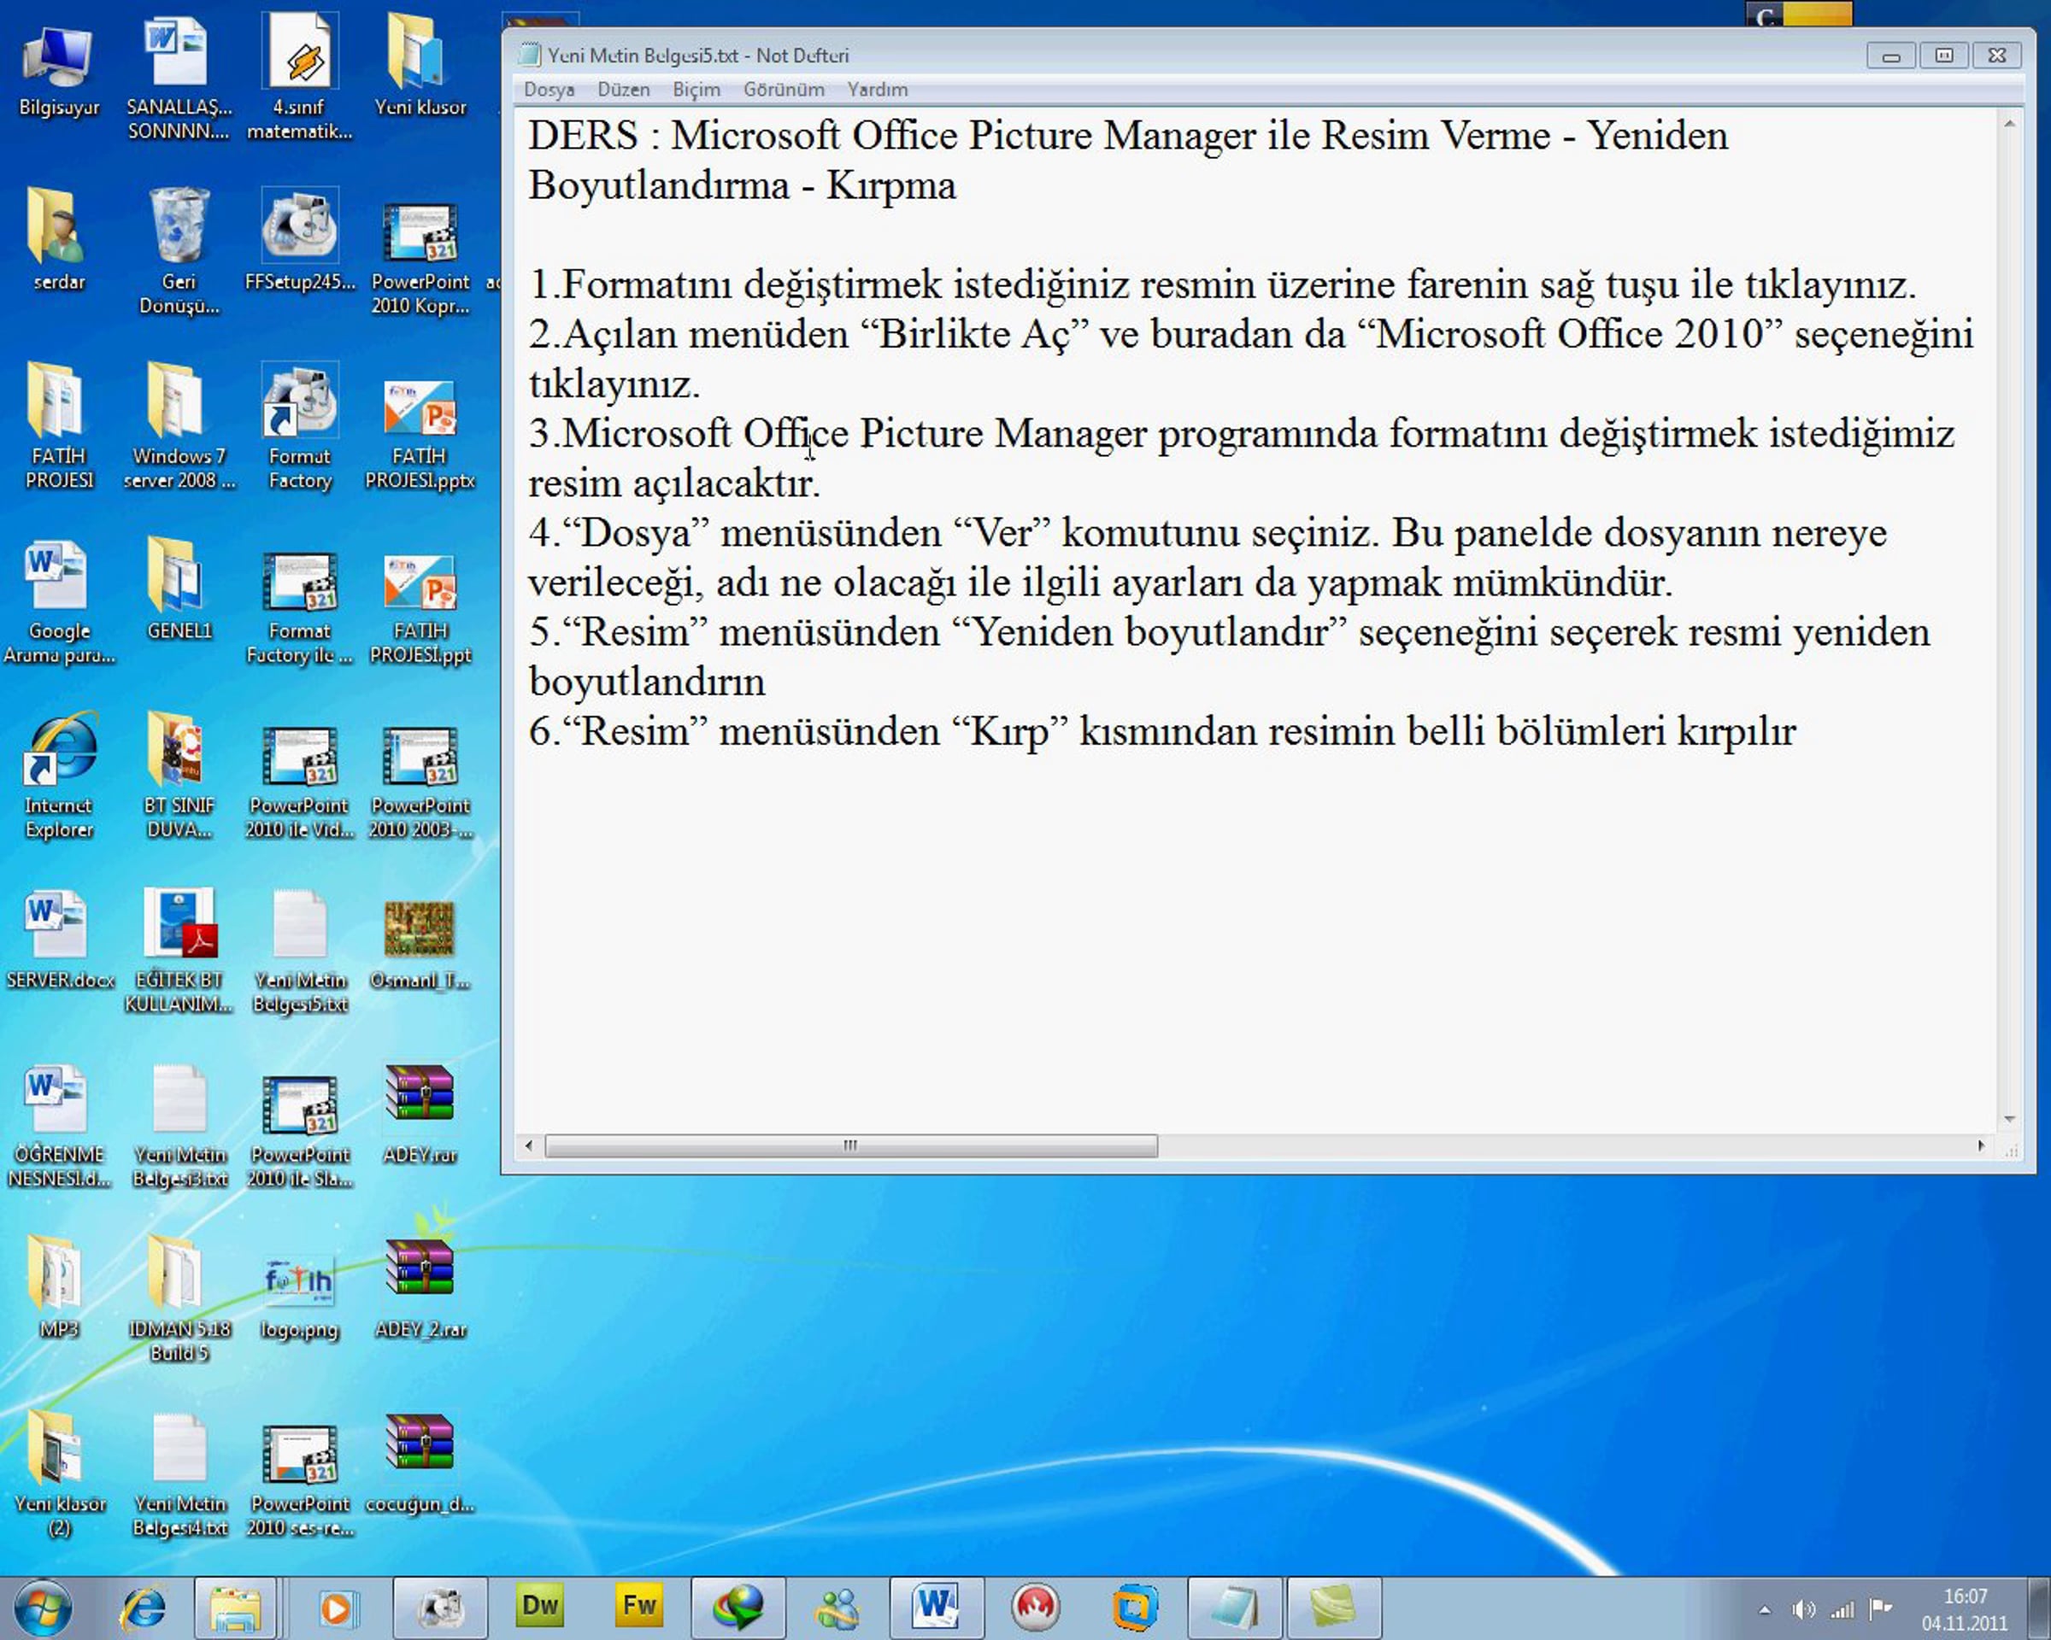Launch Fireworks from the taskbar
Viewport: 2051px width, 1640px height.
(639, 1606)
